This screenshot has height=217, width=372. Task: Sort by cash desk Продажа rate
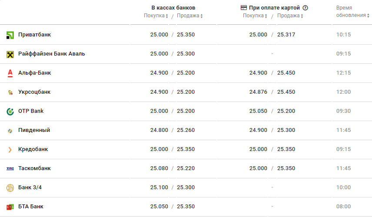(x=190, y=16)
